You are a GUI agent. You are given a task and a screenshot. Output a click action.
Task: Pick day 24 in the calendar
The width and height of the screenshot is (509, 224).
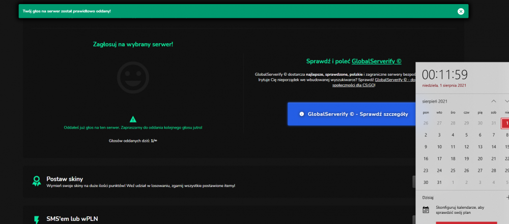pyautogui.click(x=439, y=171)
